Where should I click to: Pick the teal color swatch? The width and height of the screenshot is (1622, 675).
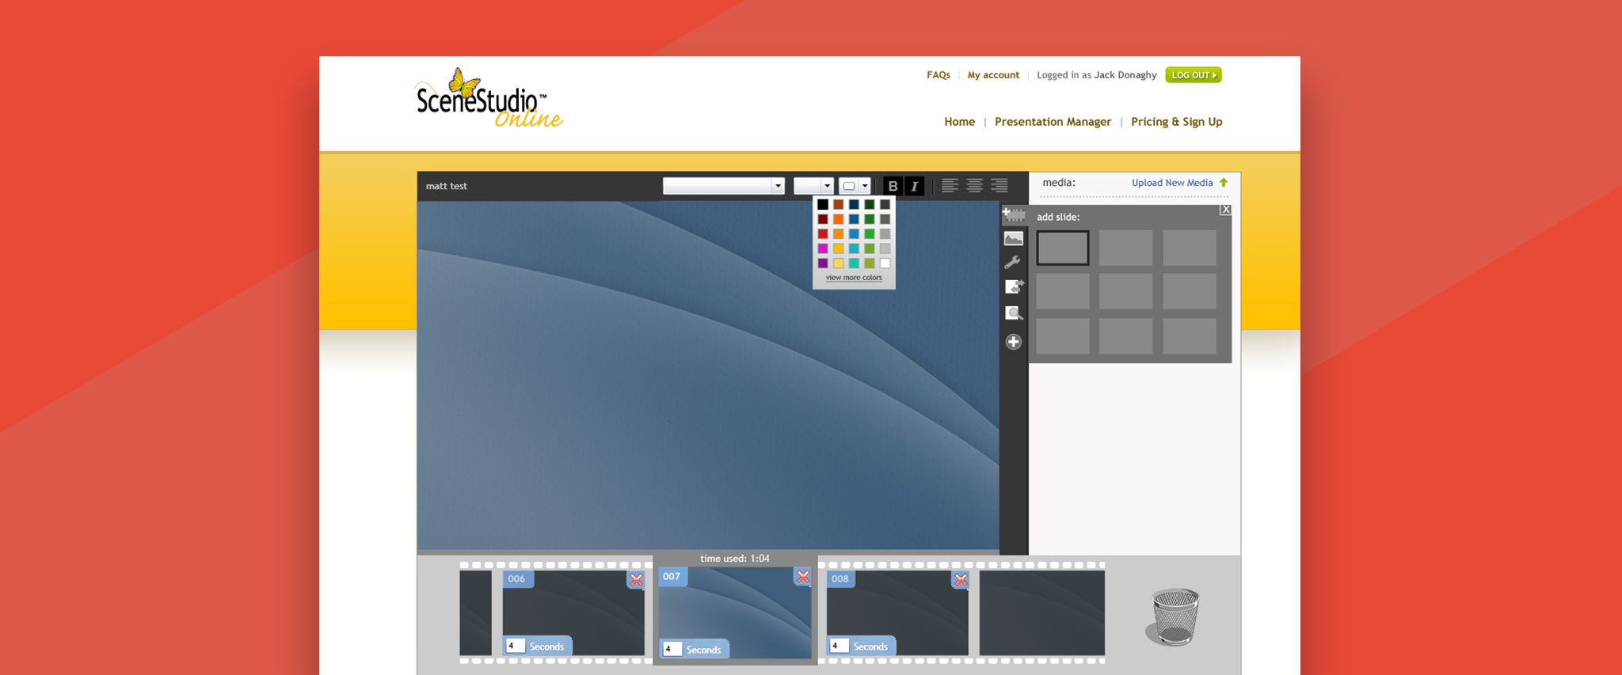coord(854,264)
